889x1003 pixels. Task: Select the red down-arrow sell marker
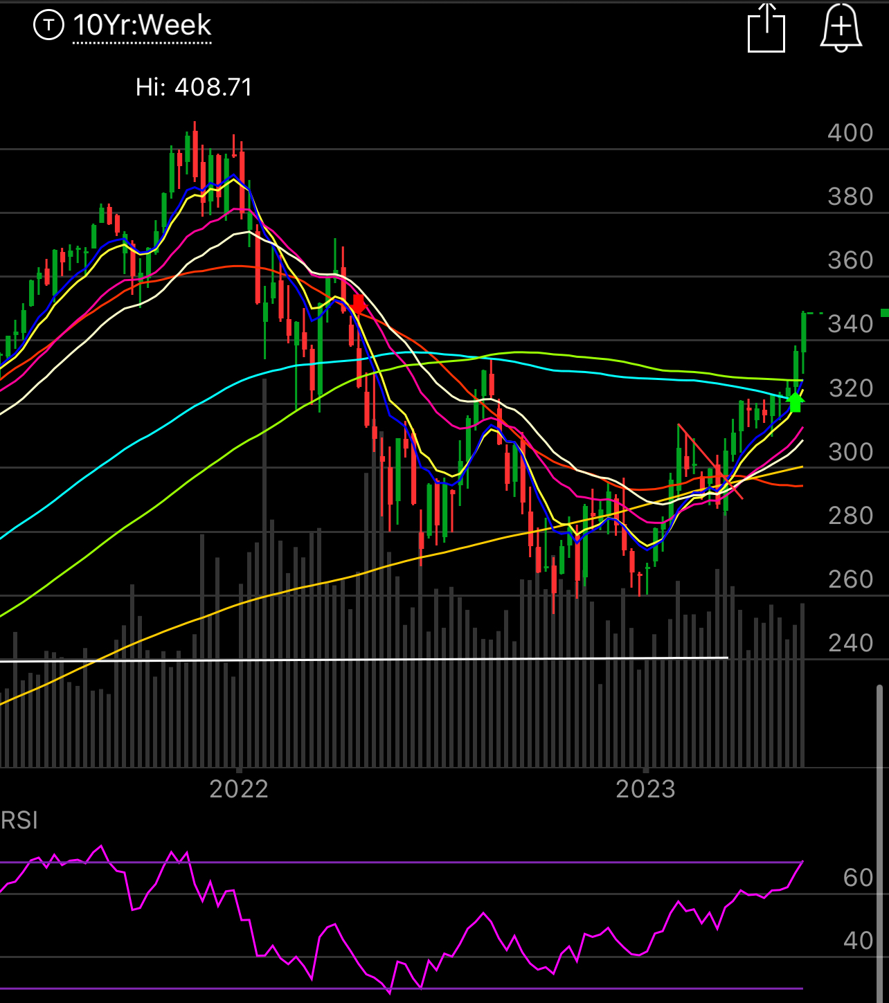click(x=359, y=303)
